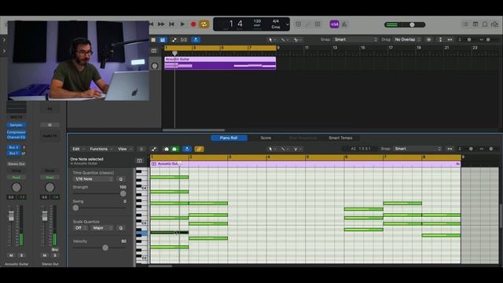Open Piano Roll velocity tool menu
This screenshot has height=283, width=503.
click(x=297, y=149)
